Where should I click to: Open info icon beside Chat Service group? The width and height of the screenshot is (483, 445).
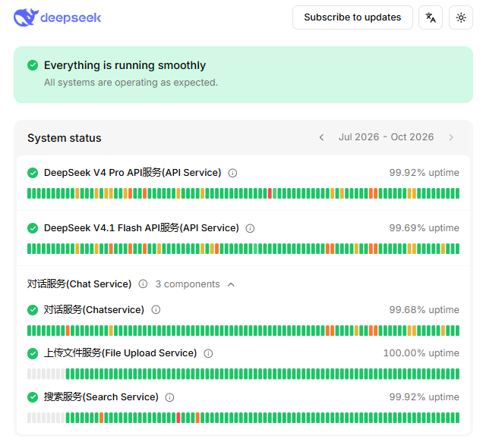coord(143,284)
